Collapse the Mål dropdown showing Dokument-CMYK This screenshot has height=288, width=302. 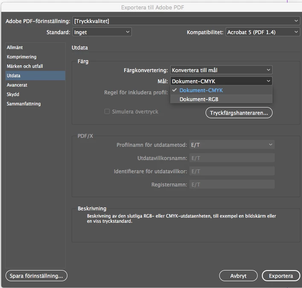(221, 81)
